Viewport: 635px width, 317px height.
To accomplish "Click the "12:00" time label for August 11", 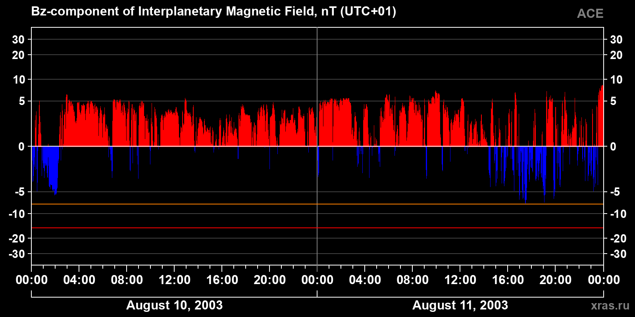I will (460, 280).
